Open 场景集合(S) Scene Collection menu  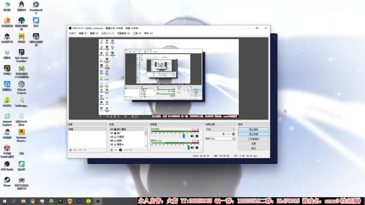click(124, 33)
